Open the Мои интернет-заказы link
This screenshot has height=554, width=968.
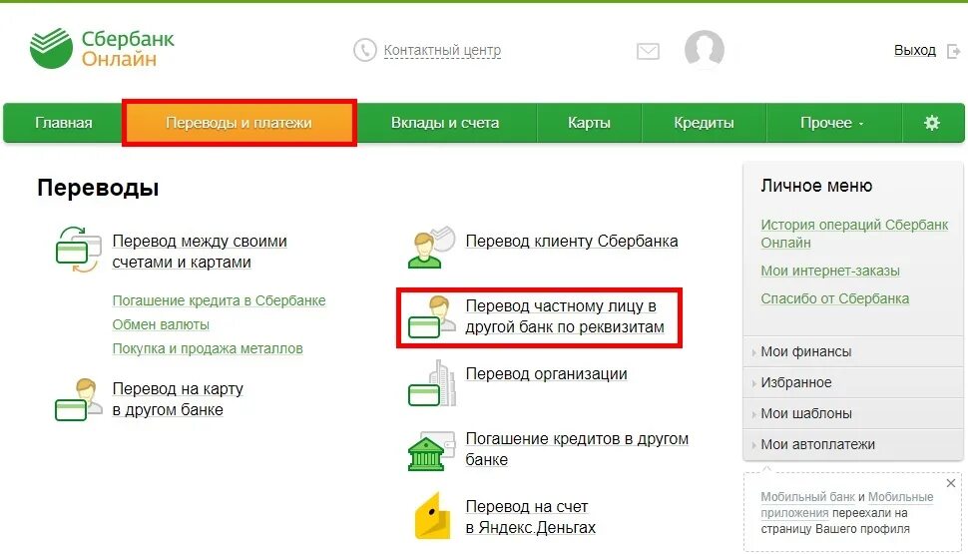coord(829,271)
